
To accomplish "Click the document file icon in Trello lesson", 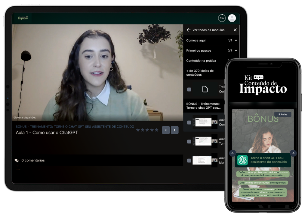I will coord(205,89).
